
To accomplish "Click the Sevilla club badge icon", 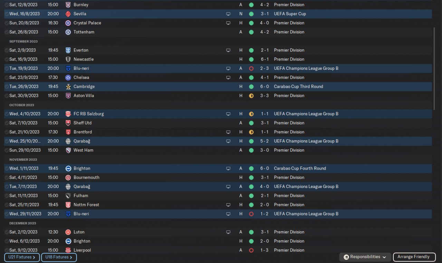I will tap(68, 14).
